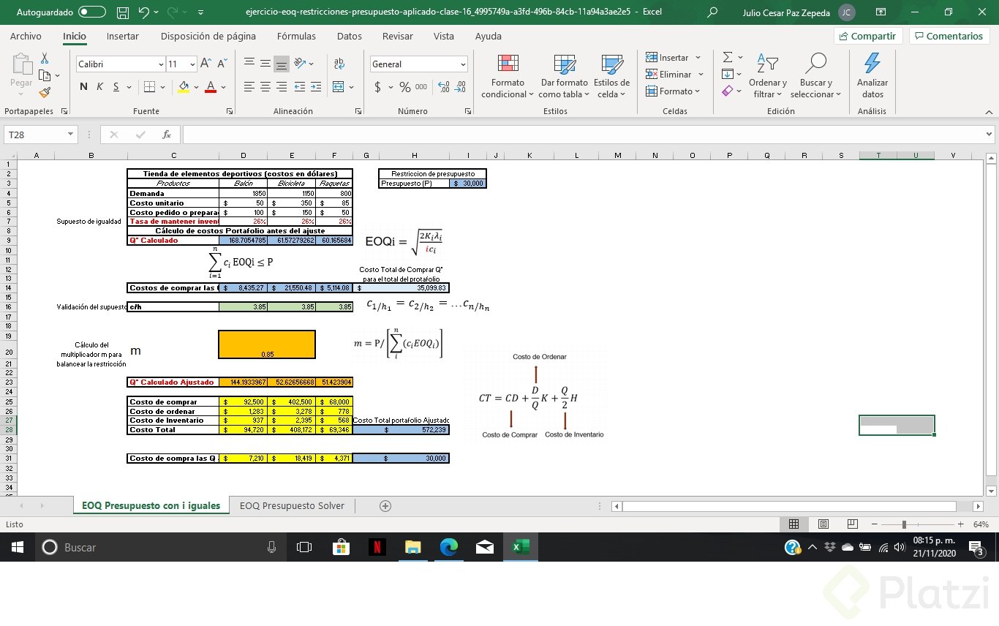Image resolution: width=999 pixels, height=626 pixels.
Task: Add a new sheet with the plus button
Action: click(385, 505)
